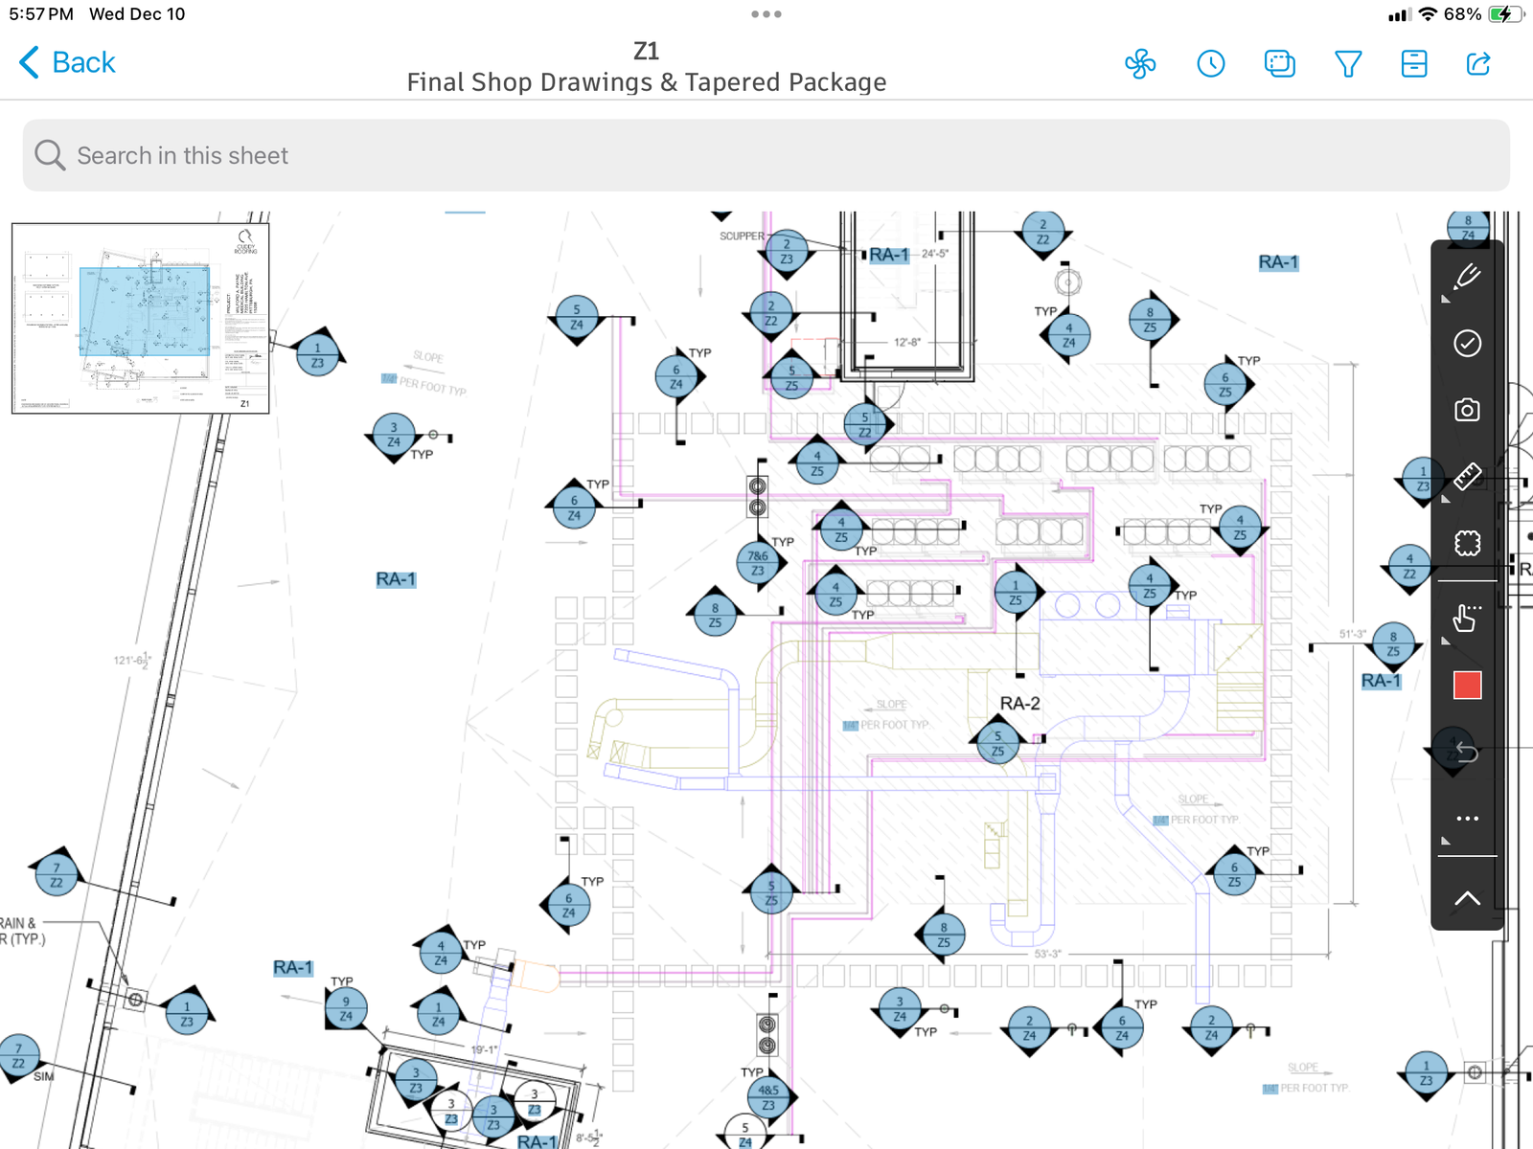The image size is (1533, 1149).
Task: Open the markup filter funnel
Action: pos(1348,64)
